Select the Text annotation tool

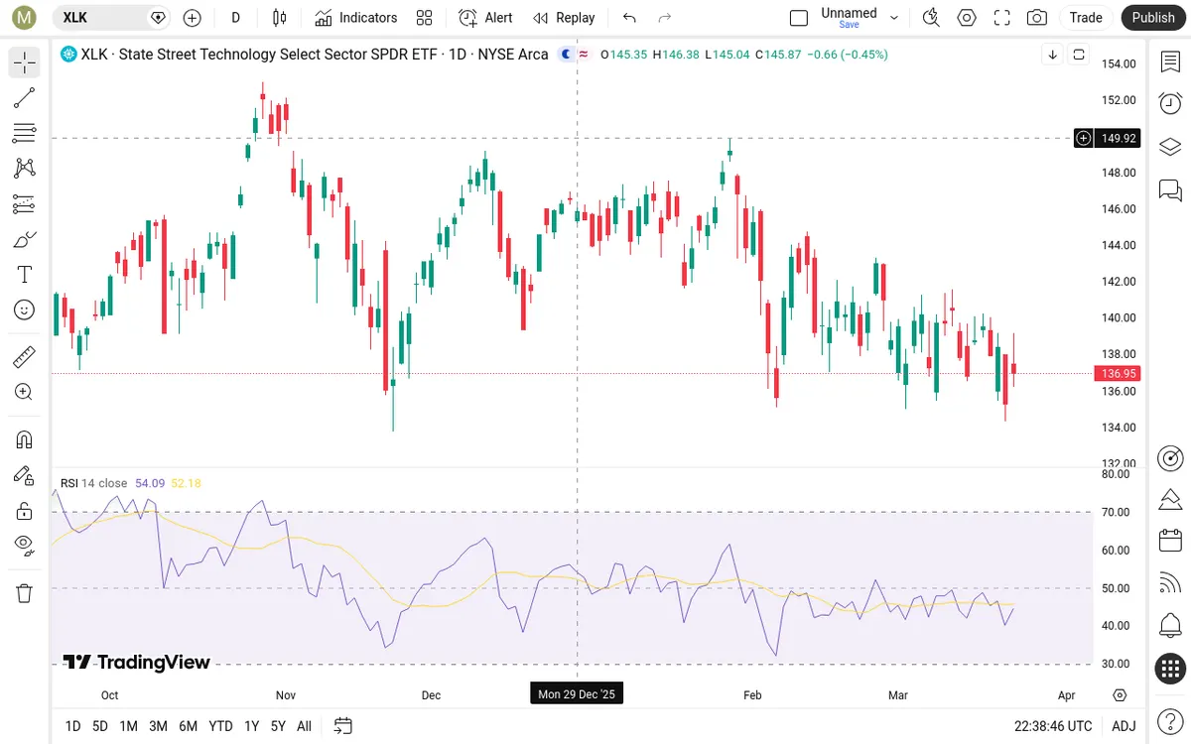point(25,275)
